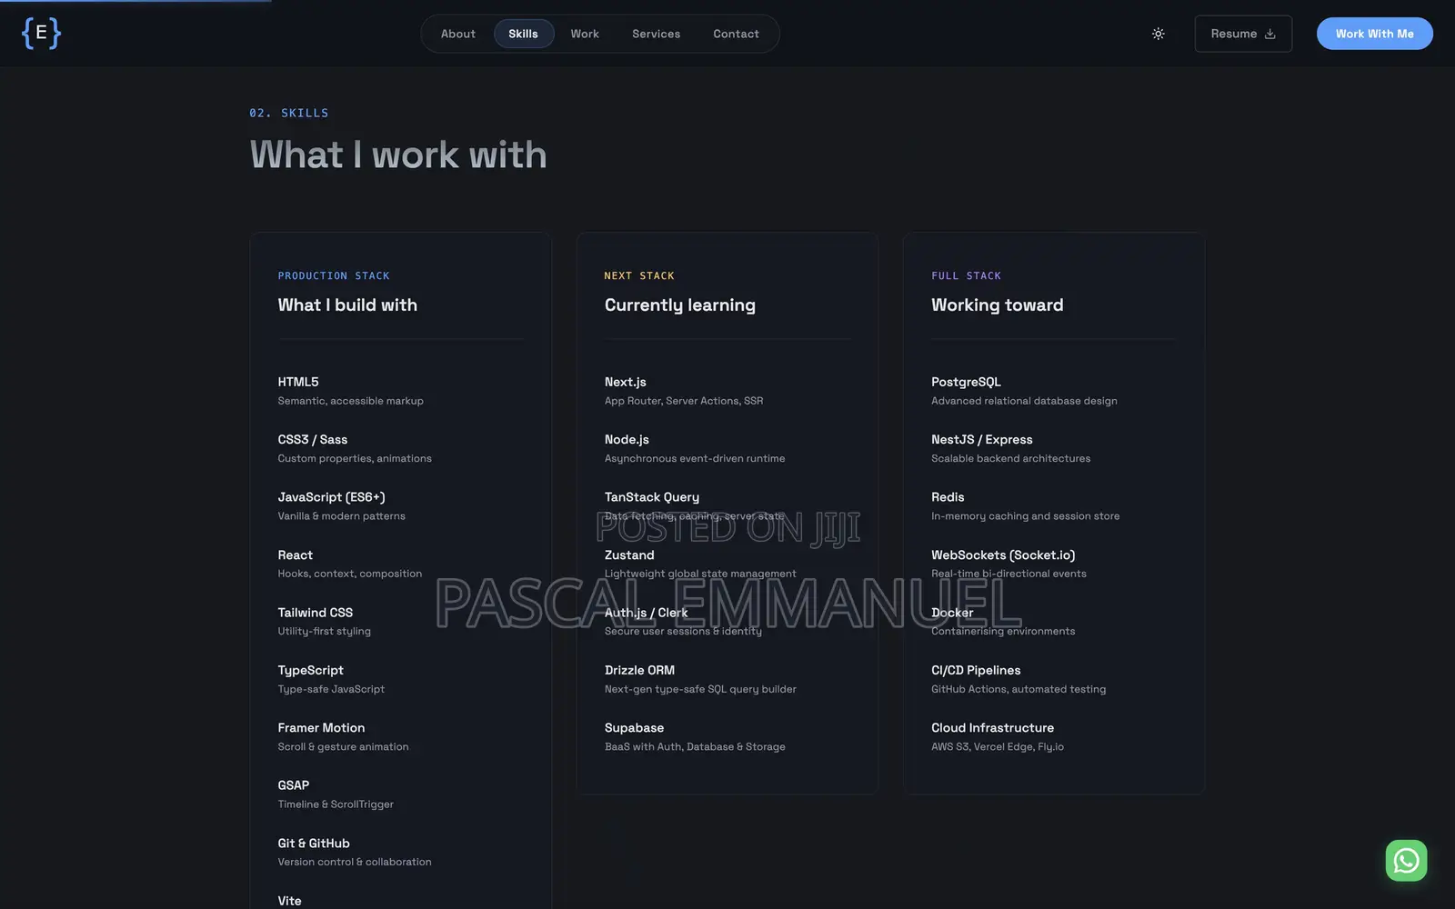Click 'GitHub Actions, automated testing' description

(x=1018, y=689)
